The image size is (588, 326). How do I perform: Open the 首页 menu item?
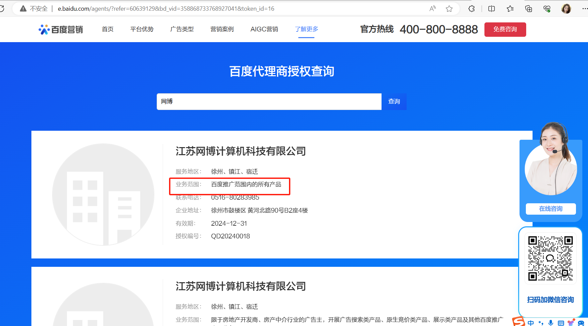[x=108, y=29]
